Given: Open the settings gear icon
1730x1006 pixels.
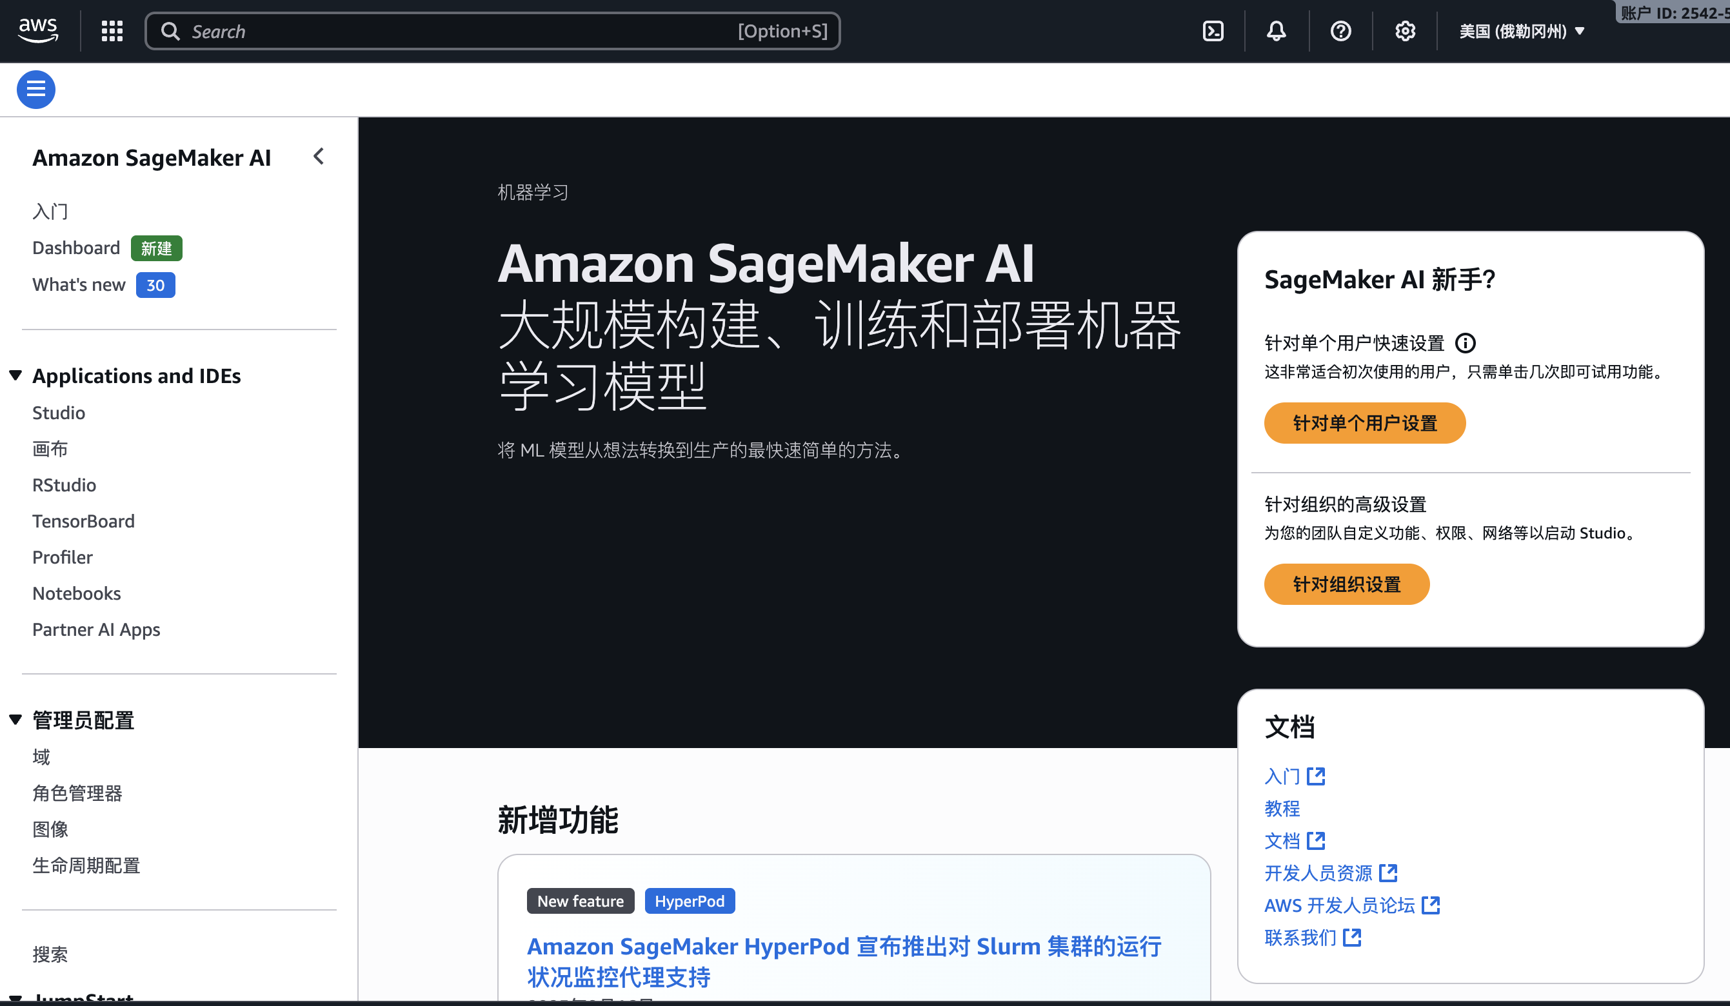Looking at the screenshot, I should tap(1405, 31).
